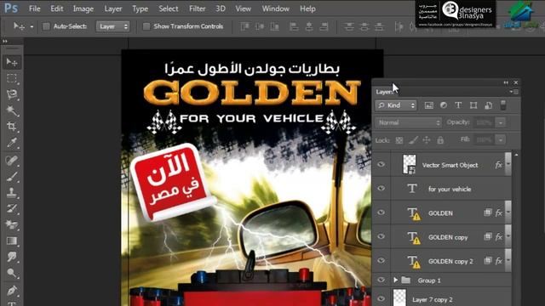This screenshot has width=545, height=306.
Task: Select the Lasso tool
Action: [x=12, y=94]
